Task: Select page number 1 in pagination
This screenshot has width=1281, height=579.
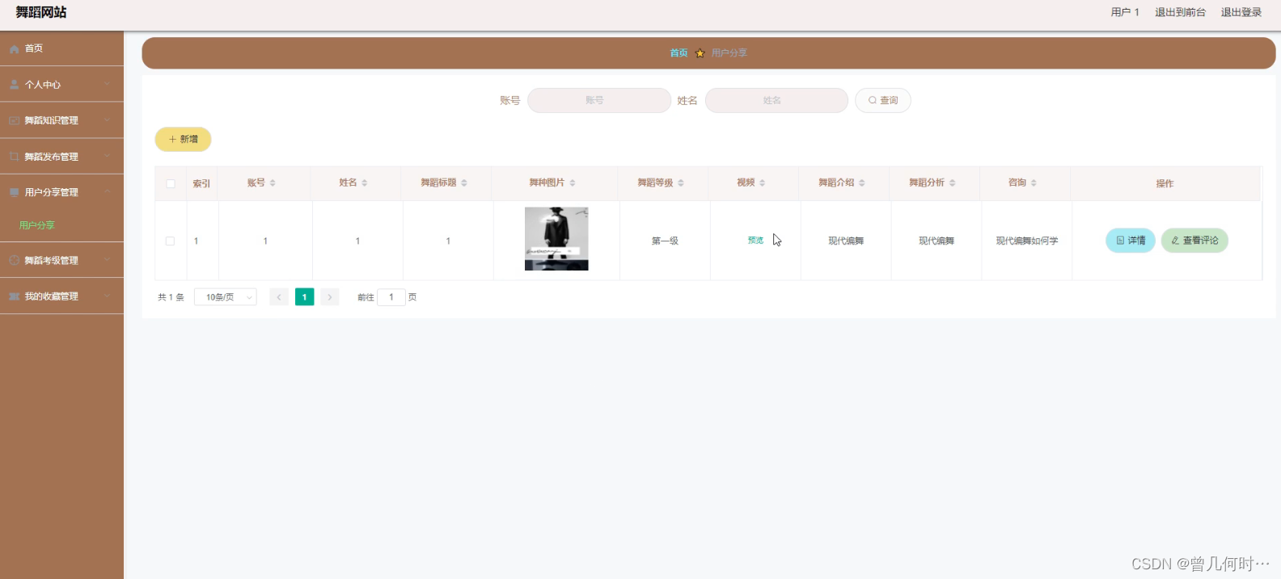Action: click(304, 297)
